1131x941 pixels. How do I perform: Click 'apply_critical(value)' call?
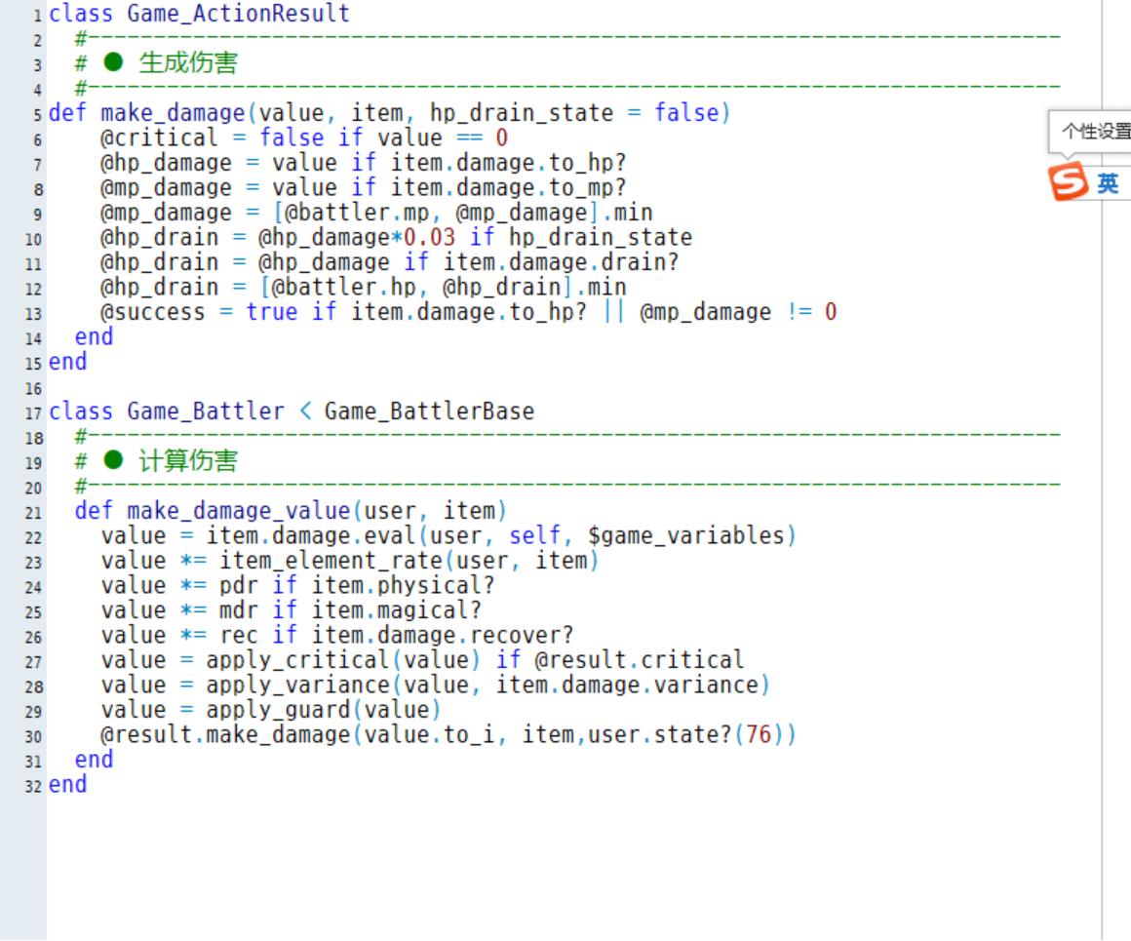[x=343, y=660]
